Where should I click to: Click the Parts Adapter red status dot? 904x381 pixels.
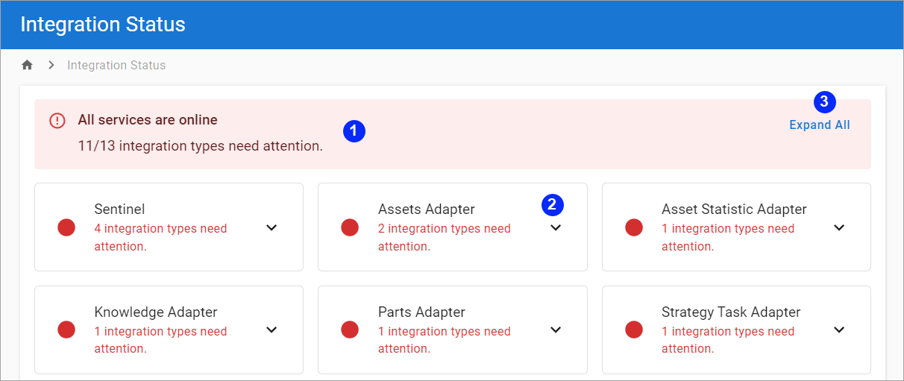point(350,330)
